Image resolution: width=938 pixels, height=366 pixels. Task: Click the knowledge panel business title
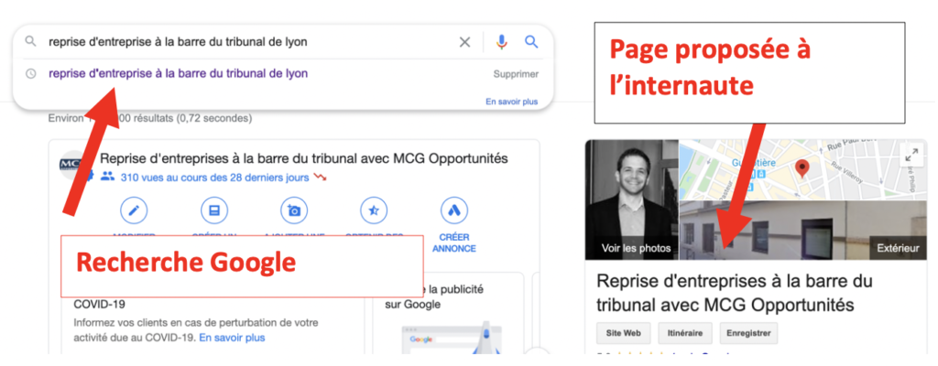[735, 293]
